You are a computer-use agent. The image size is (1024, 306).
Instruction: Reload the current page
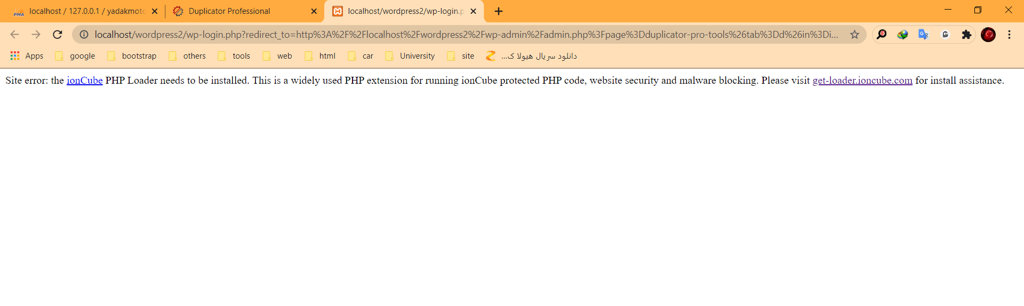tap(58, 35)
